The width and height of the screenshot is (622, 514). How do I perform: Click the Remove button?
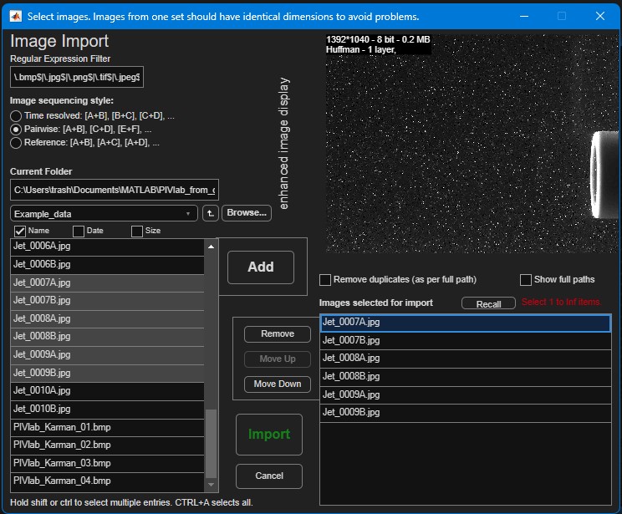(278, 334)
